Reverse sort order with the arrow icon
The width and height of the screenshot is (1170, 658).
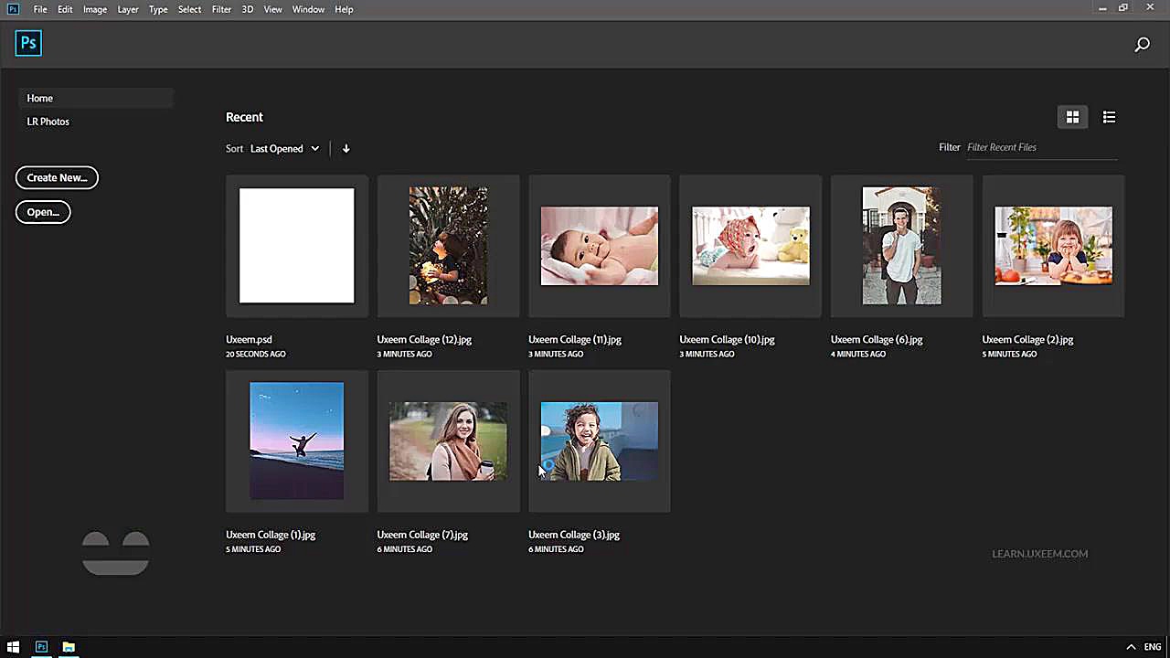346,148
